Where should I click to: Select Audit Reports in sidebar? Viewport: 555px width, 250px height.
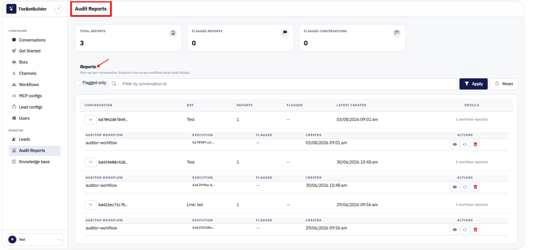35,150
